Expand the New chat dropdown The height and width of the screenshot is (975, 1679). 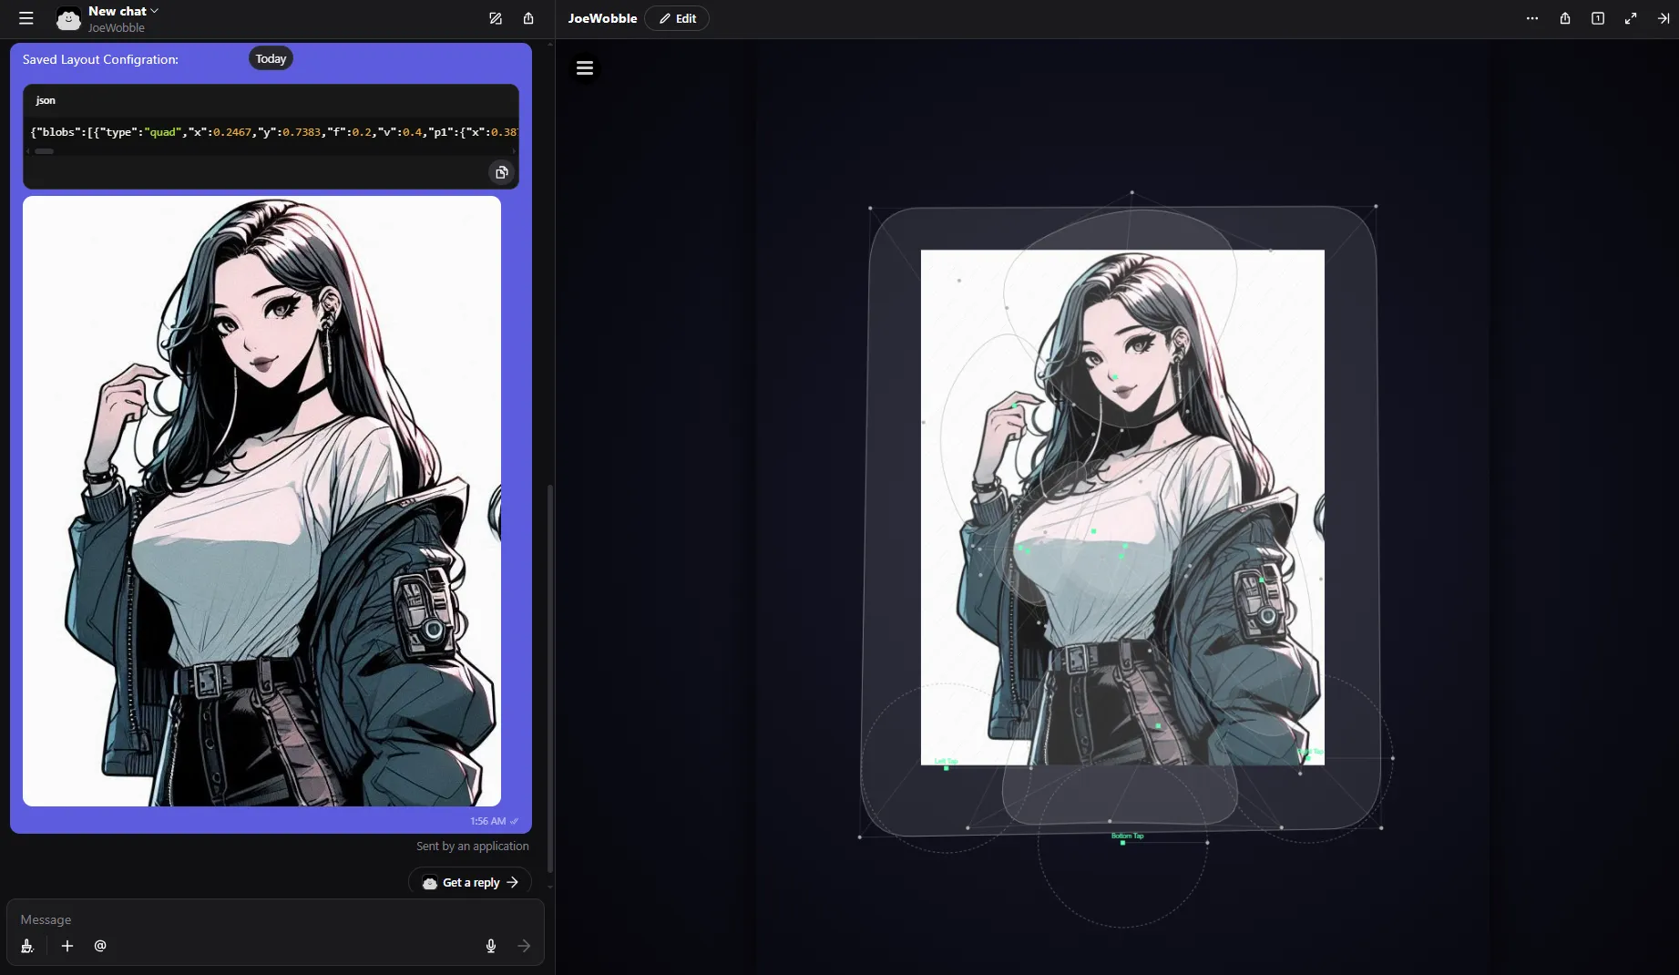[x=123, y=11]
